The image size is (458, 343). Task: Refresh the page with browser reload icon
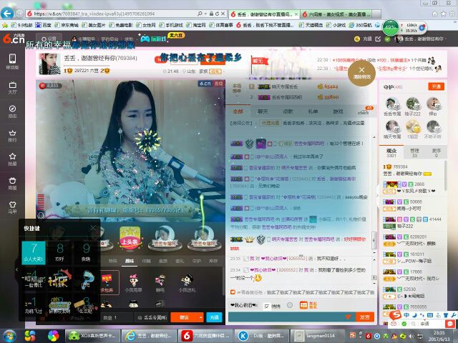[x=217, y=14]
